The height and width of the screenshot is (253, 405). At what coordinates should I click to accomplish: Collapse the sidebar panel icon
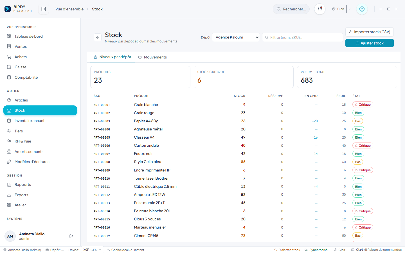click(44, 9)
